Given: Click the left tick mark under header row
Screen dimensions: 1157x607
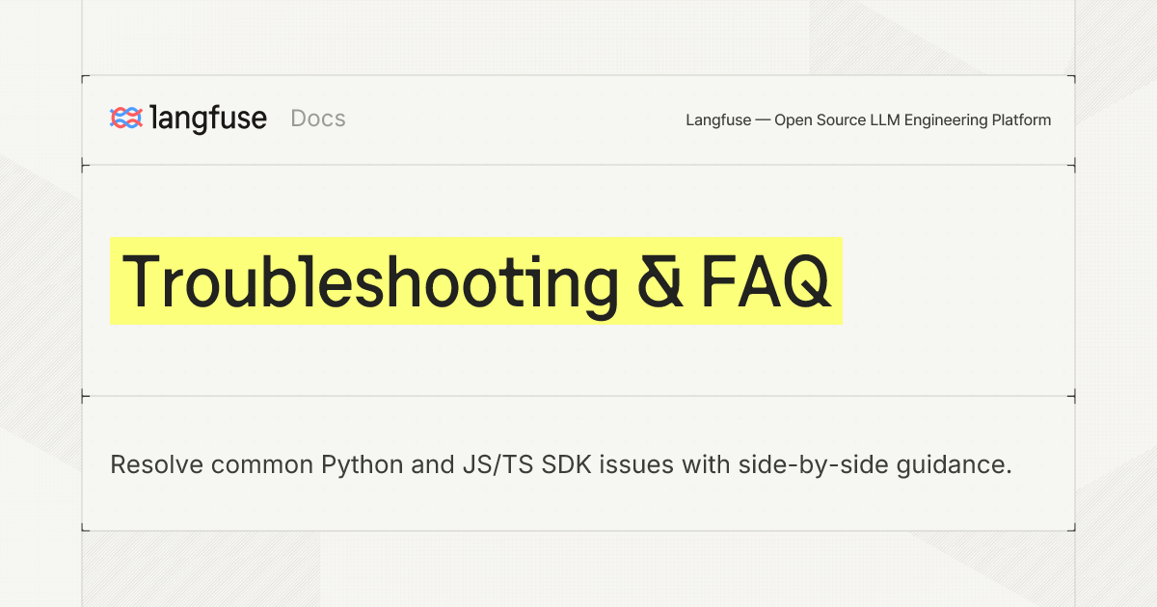Looking at the screenshot, I should point(85,166).
